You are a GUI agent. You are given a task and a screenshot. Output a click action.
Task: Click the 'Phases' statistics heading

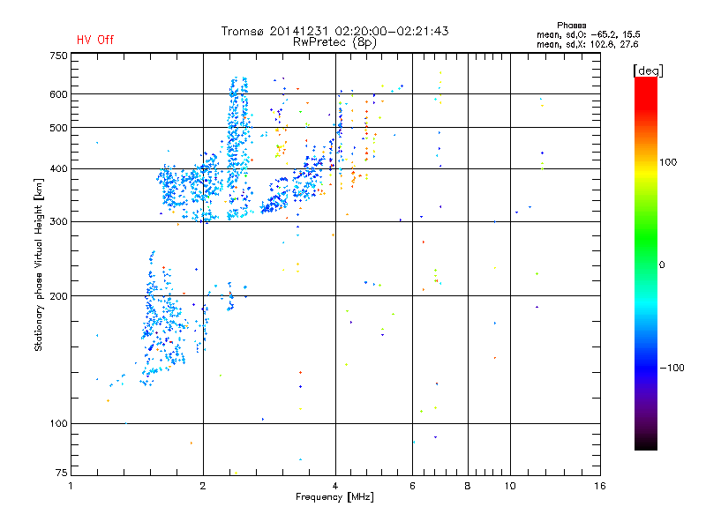(571, 26)
